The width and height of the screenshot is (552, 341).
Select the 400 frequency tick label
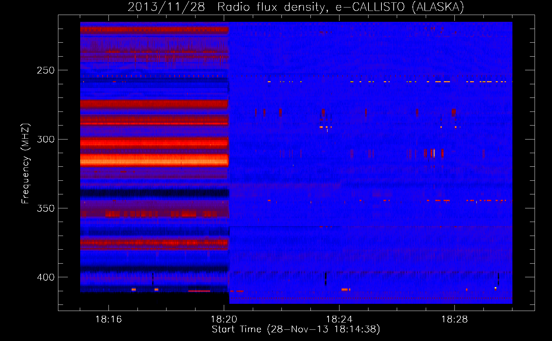(46, 277)
